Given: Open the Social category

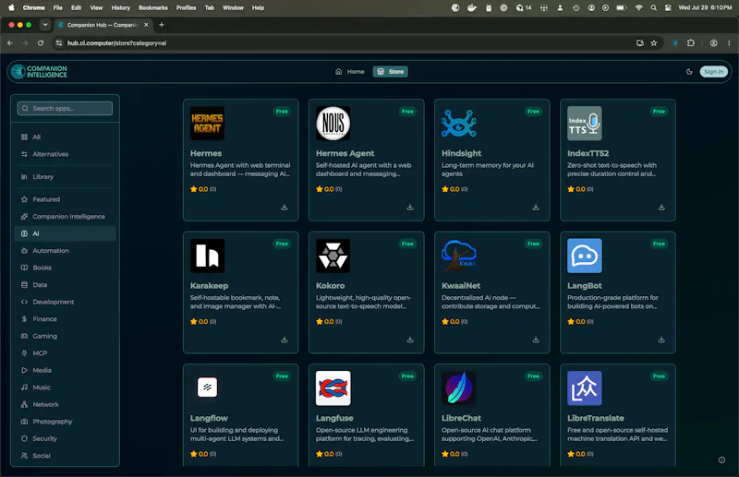Looking at the screenshot, I should pyautogui.click(x=65, y=456).
